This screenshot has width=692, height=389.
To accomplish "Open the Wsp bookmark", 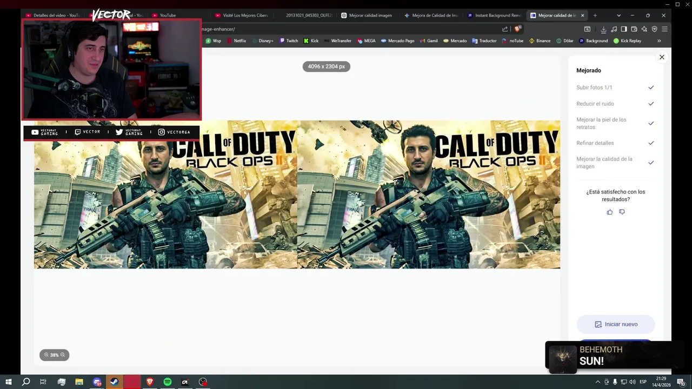I will (213, 41).
